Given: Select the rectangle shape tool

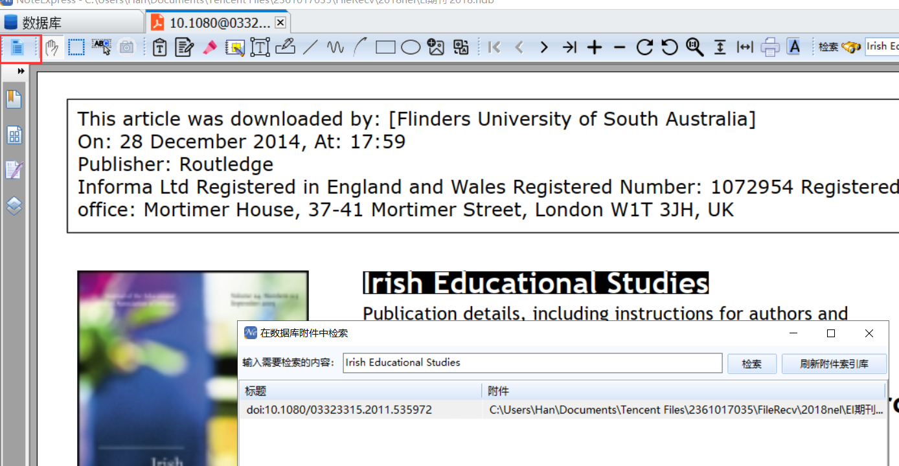Looking at the screenshot, I should click(385, 47).
